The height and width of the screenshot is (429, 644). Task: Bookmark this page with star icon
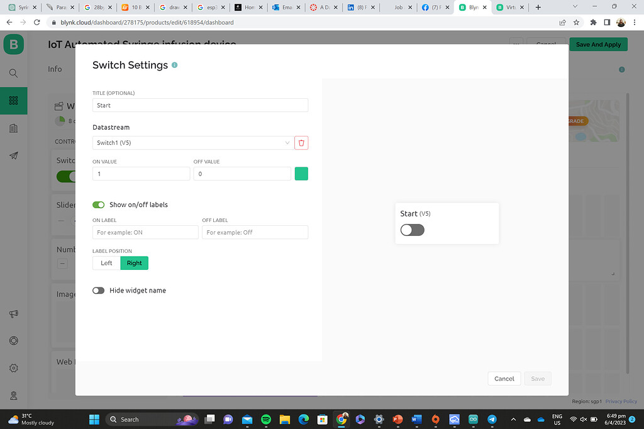(576, 23)
